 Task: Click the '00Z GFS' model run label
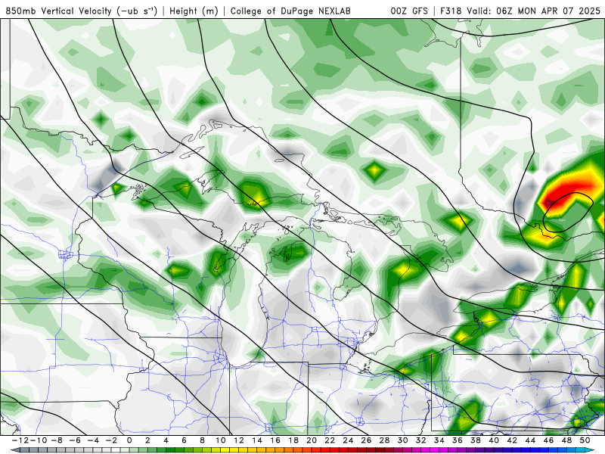pyautogui.click(x=409, y=11)
